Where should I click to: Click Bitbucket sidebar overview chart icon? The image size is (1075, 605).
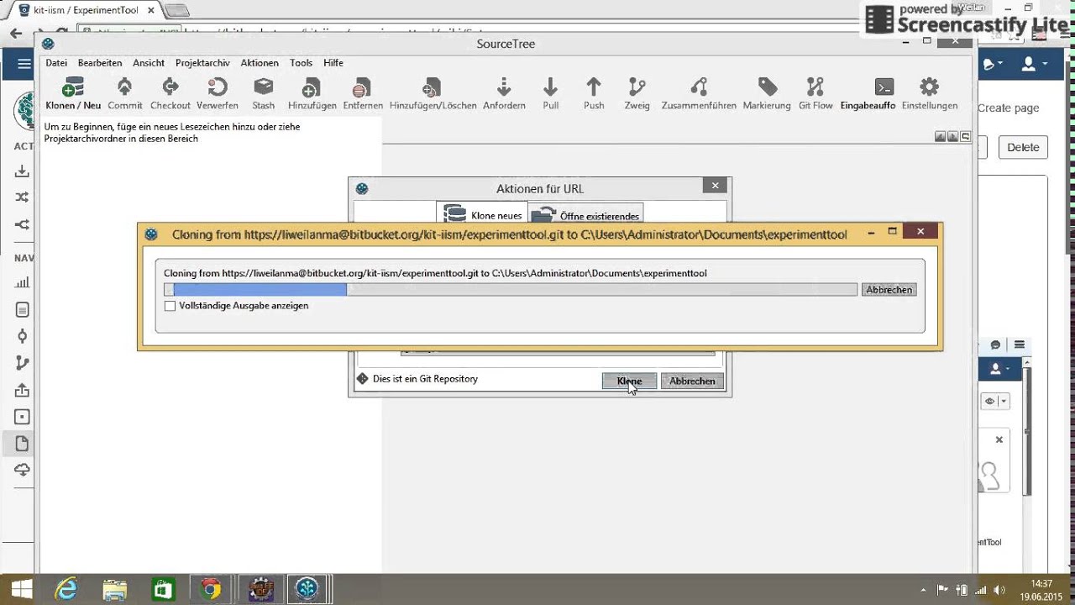point(22,283)
